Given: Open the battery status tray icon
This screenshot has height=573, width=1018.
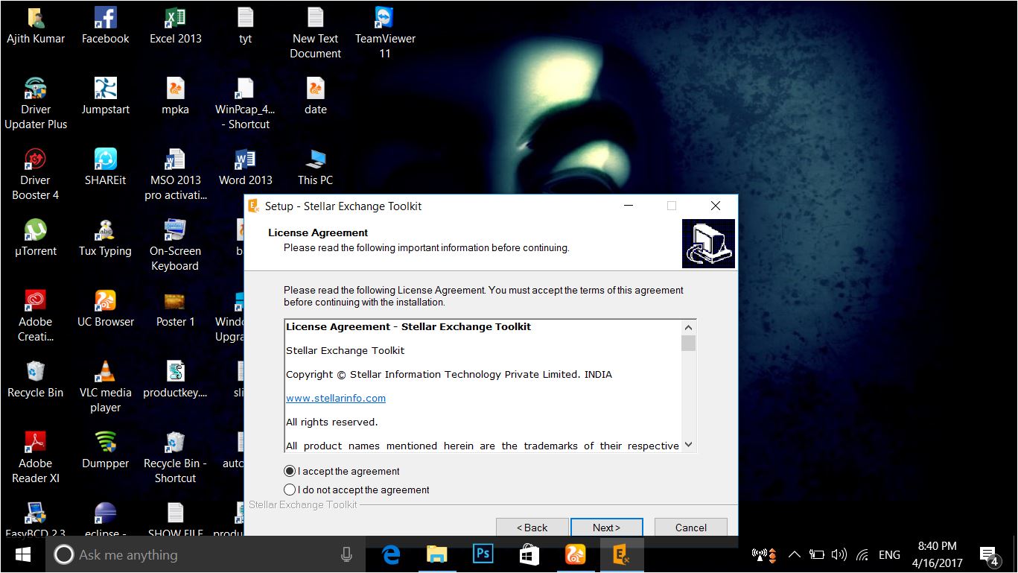Looking at the screenshot, I should pos(817,554).
